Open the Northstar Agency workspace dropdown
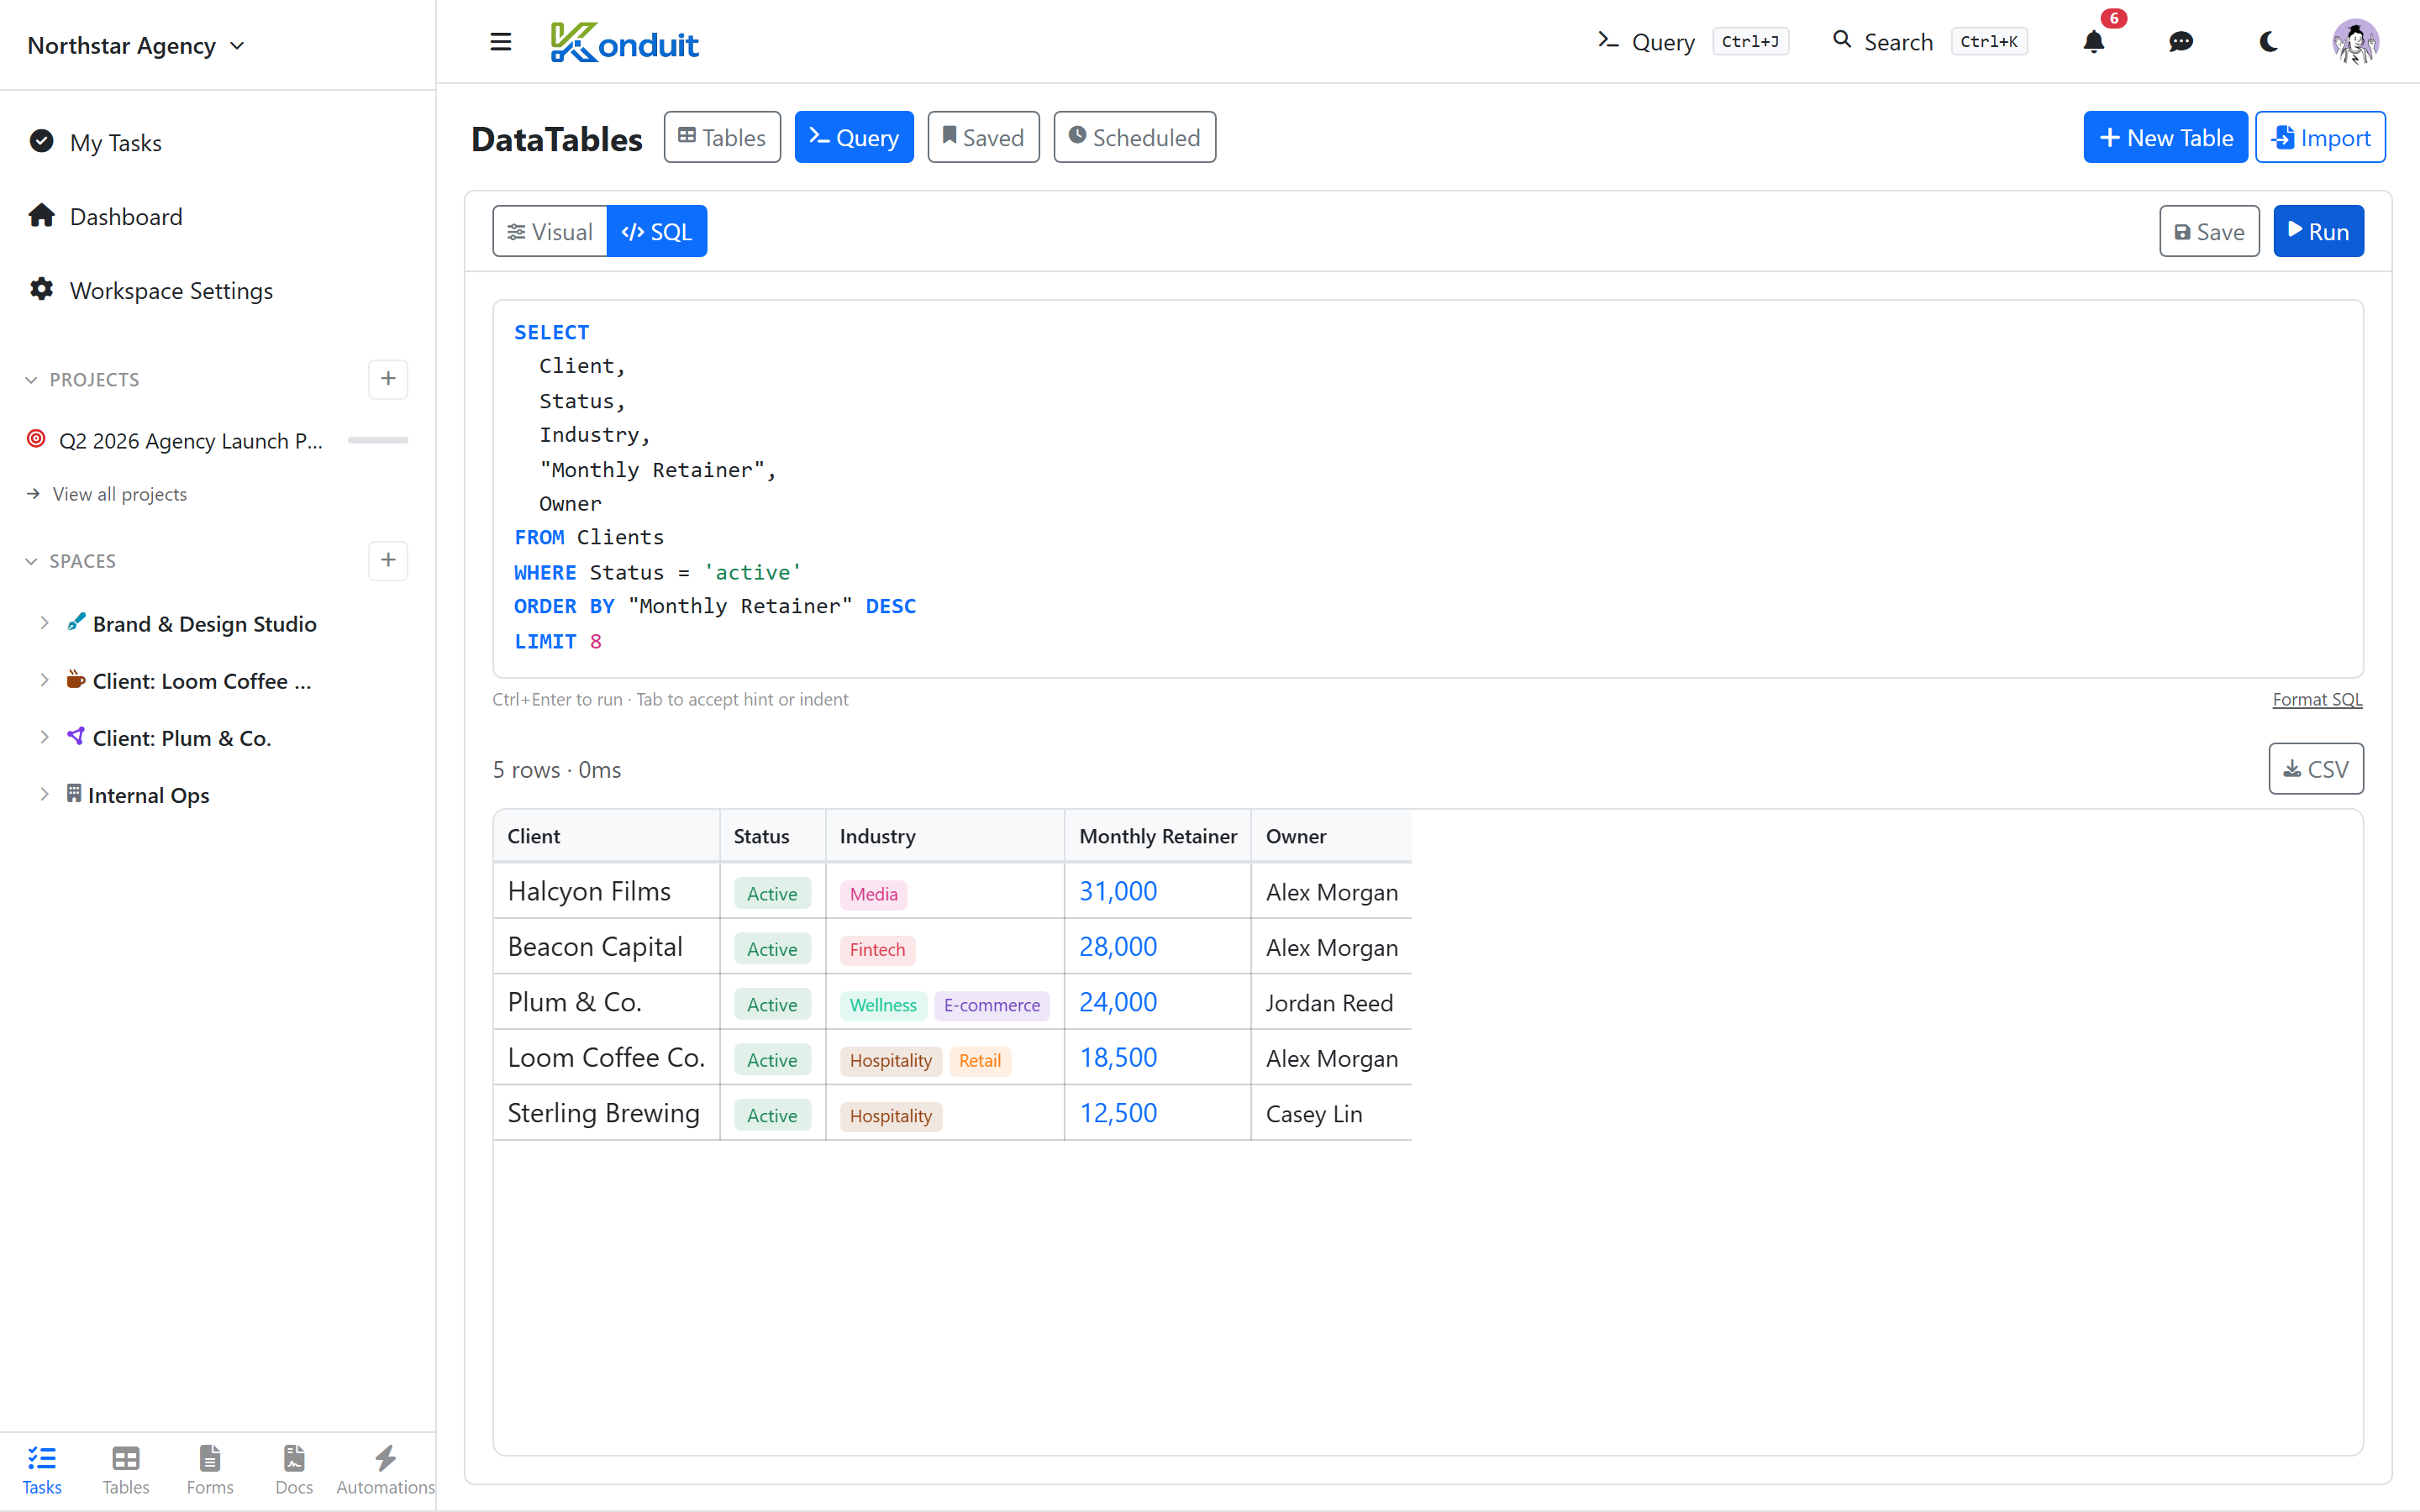 click(x=136, y=45)
